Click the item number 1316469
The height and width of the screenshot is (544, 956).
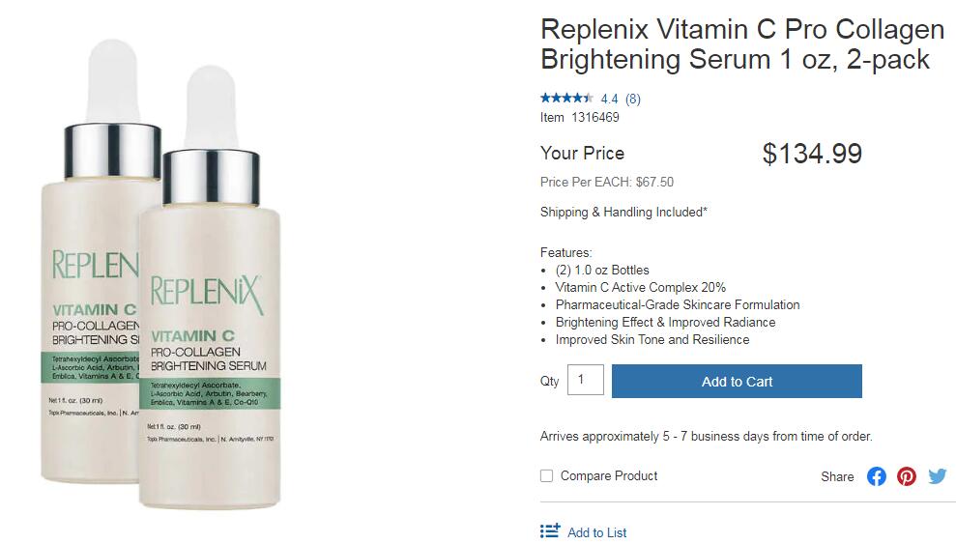coord(594,118)
